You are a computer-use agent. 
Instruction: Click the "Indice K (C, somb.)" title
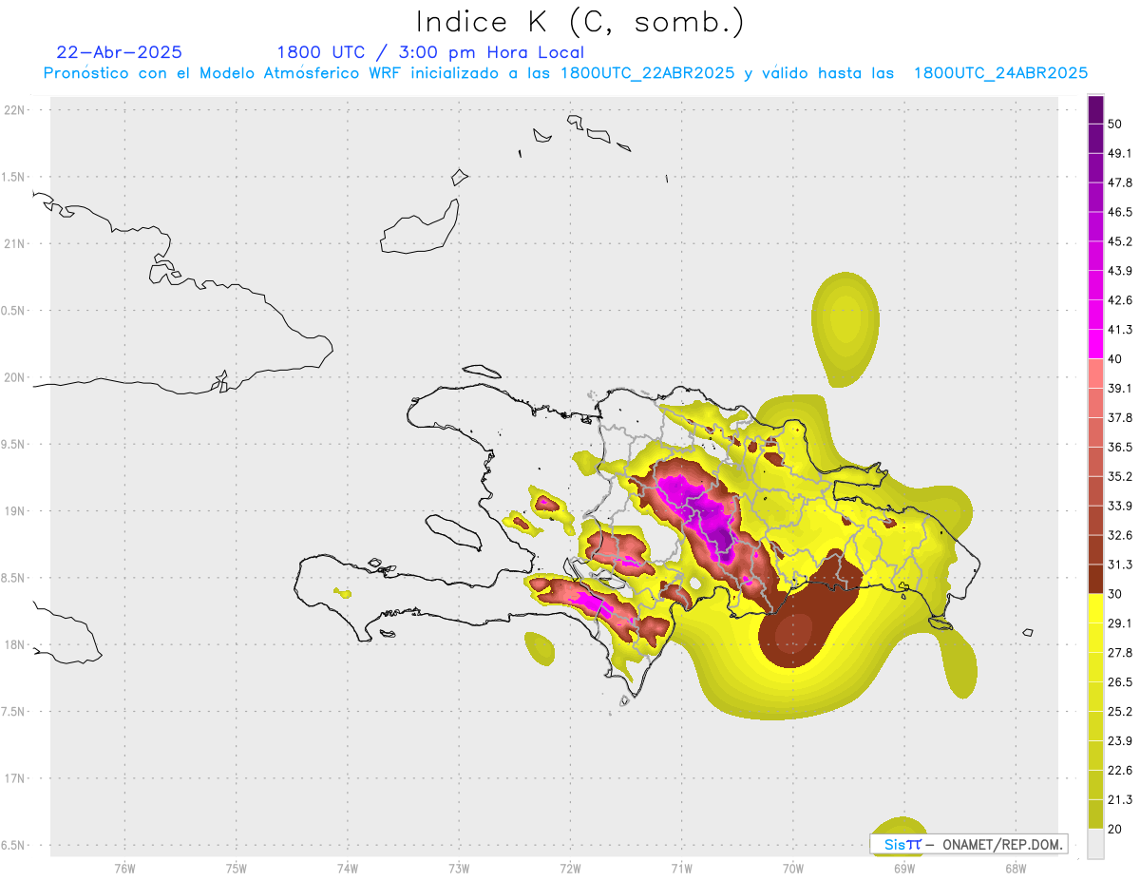point(579,22)
